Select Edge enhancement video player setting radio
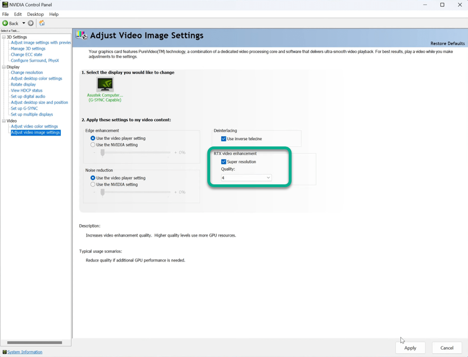The image size is (468, 357). click(x=93, y=138)
